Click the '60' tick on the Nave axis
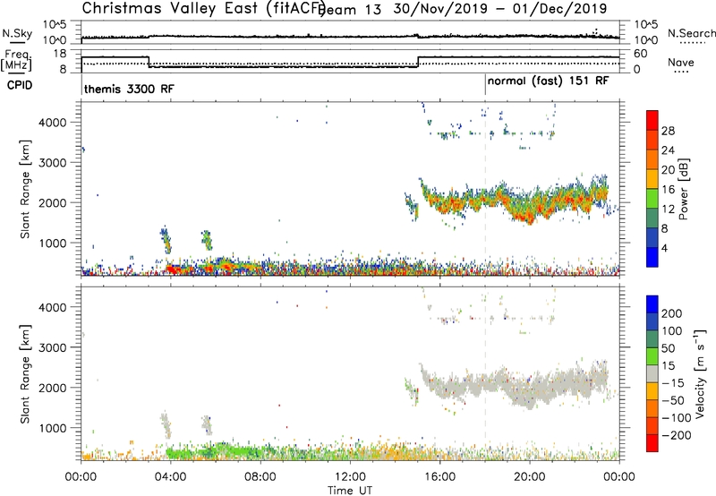This screenshot has height=496, width=716. [x=641, y=54]
